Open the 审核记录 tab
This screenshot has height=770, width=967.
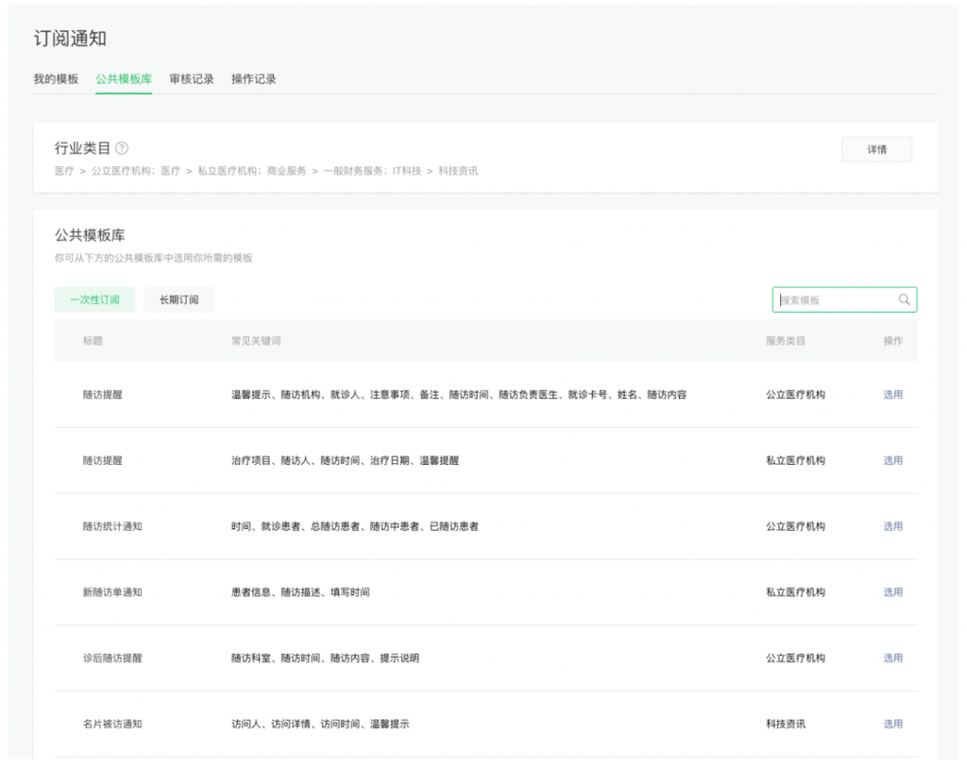(x=191, y=79)
